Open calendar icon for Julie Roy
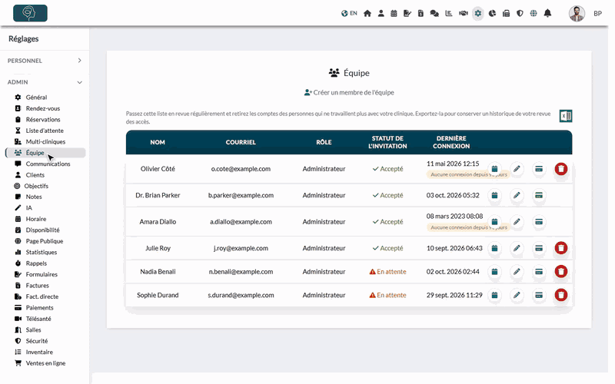This screenshot has height=384, width=615. pos(494,248)
